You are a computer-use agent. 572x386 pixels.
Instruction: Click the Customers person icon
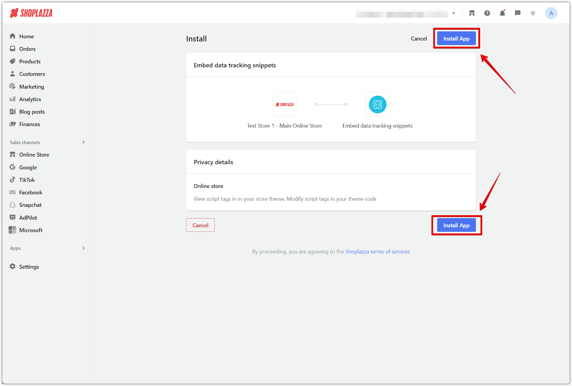pos(13,74)
